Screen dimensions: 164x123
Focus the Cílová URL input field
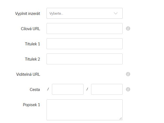[x=85, y=29]
